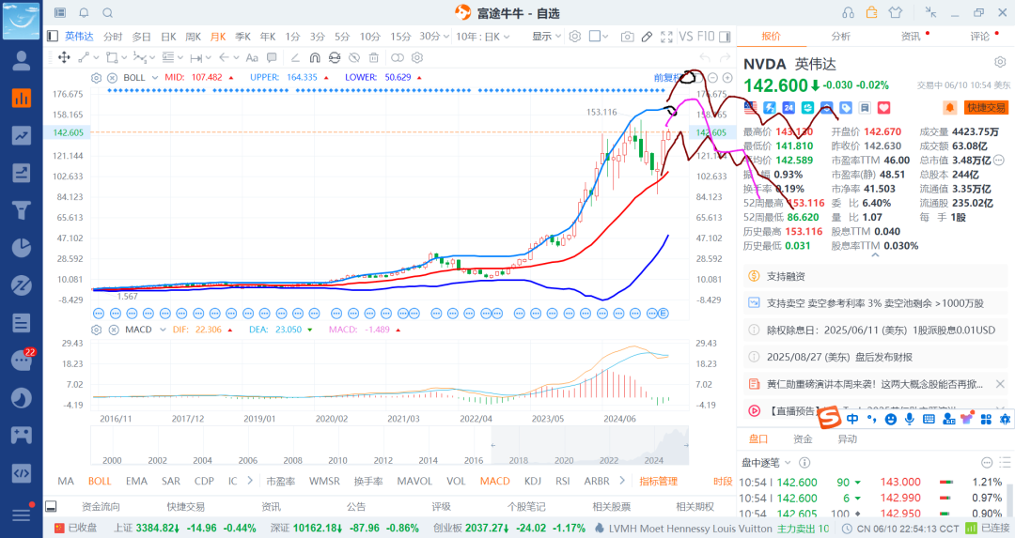Expand the line drawing tool dropdown

(x=96, y=57)
